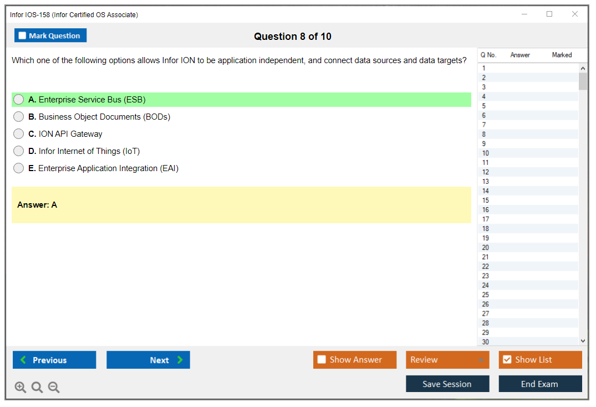
Task: Toggle the Mark Question checkbox
Action: tap(23, 35)
